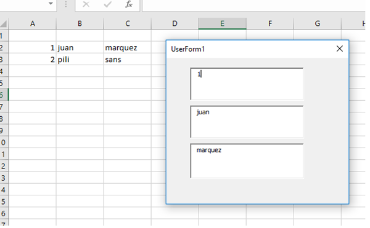The width and height of the screenshot is (370, 228).
Task: Focus the UserForm textbox containing '1'
Action: (x=247, y=84)
